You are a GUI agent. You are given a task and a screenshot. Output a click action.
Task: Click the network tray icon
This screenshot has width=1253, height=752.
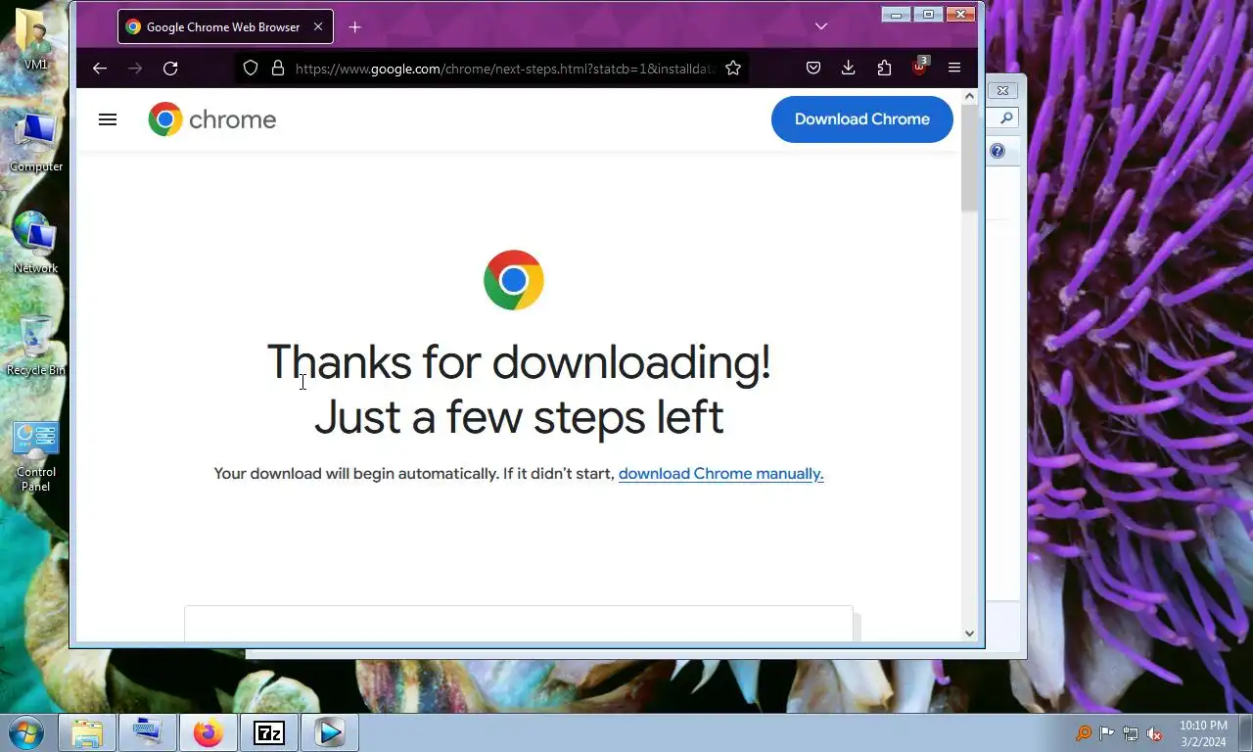(1131, 733)
